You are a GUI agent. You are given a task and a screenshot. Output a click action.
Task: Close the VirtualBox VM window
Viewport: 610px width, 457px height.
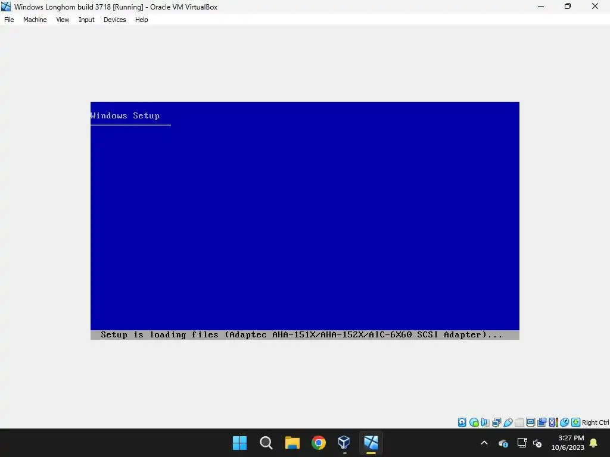(595, 6)
